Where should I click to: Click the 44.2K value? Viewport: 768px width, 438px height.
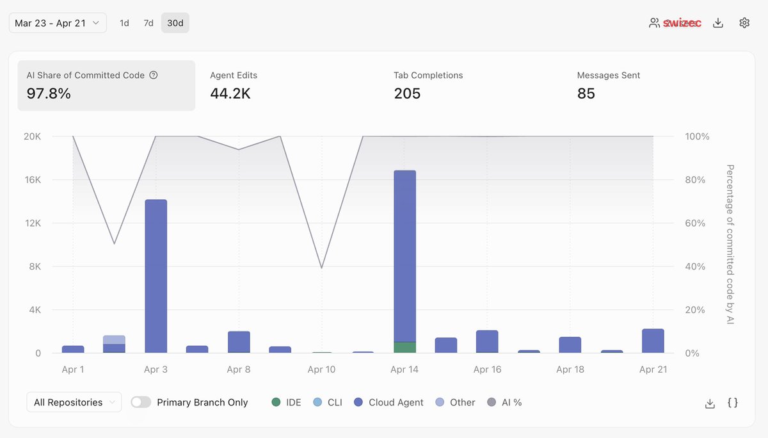pyautogui.click(x=230, y=93)
